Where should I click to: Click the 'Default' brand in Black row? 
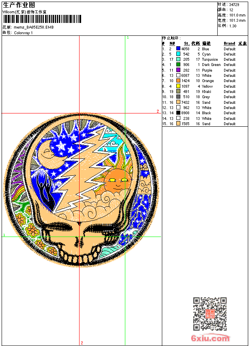tap(230, 113)
